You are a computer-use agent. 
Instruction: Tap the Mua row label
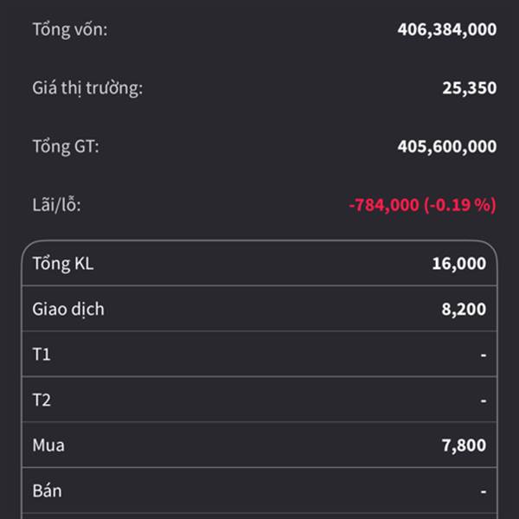click(x=48, y=445)
